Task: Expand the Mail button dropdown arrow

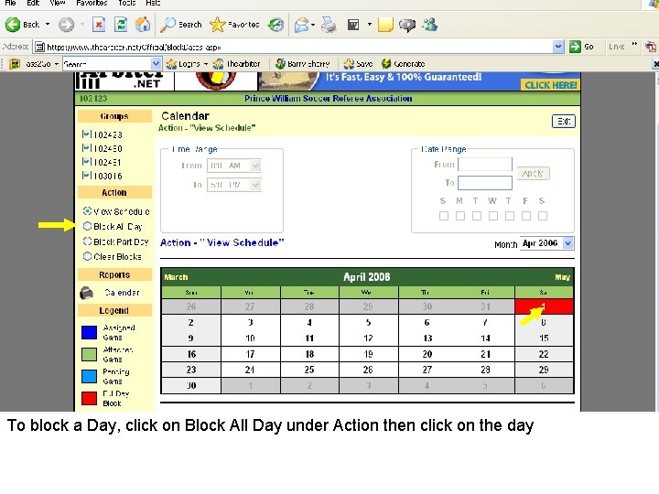Action: (x=313, y=25)
